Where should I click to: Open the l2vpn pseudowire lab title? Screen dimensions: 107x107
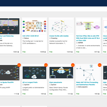tap(56, 82)
